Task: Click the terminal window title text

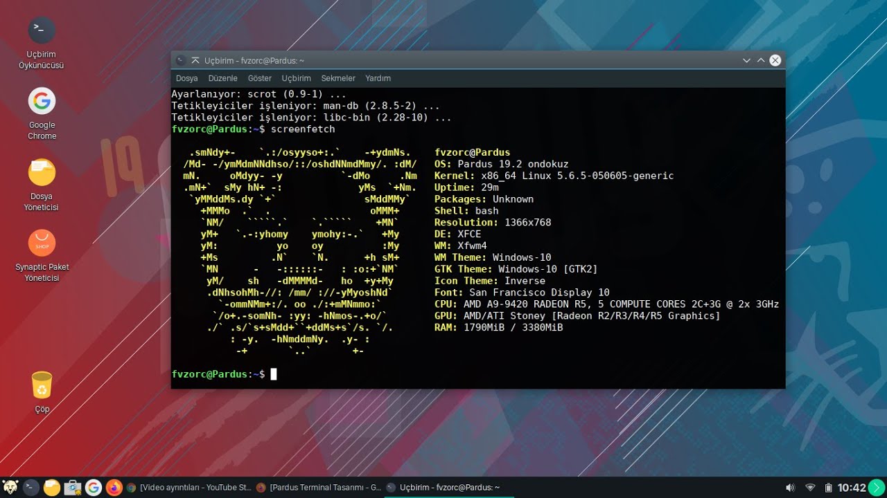Action: tap(254, 60)
